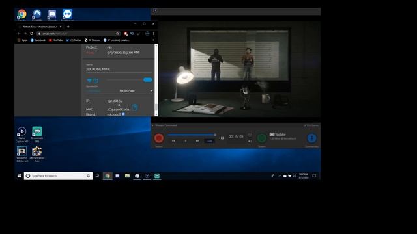Open the IP Stresser bookmark
Image resolution: width=417 pixels, height=234 pixels.
93,40
